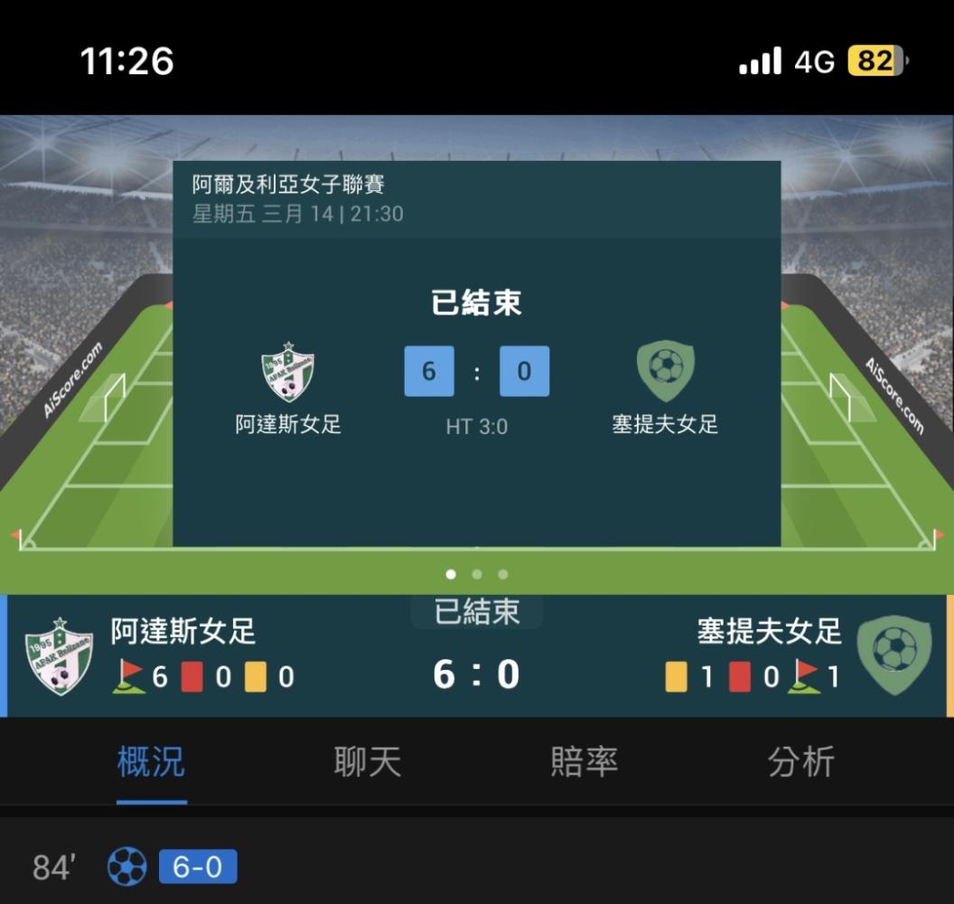954x904 pixels.
Task: Open the 賠率 tab
Action: point(585,761)
